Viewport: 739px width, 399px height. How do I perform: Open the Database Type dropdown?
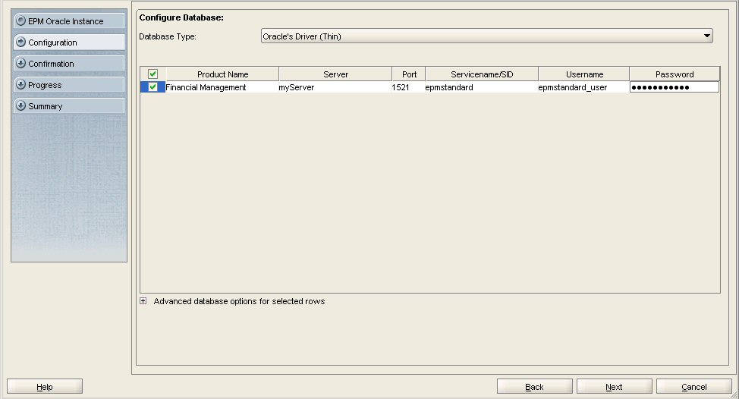(x=487, y=36)
